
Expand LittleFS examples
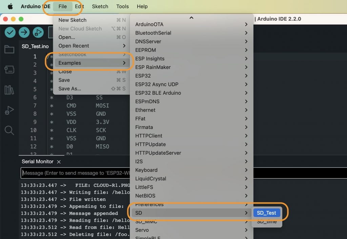(x=191, y=187)
